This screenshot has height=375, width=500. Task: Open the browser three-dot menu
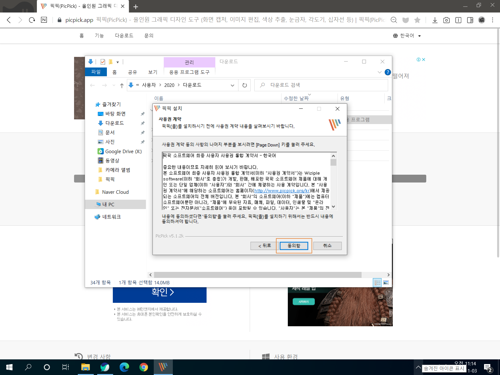pyautogui.click(x=492, y=20)
